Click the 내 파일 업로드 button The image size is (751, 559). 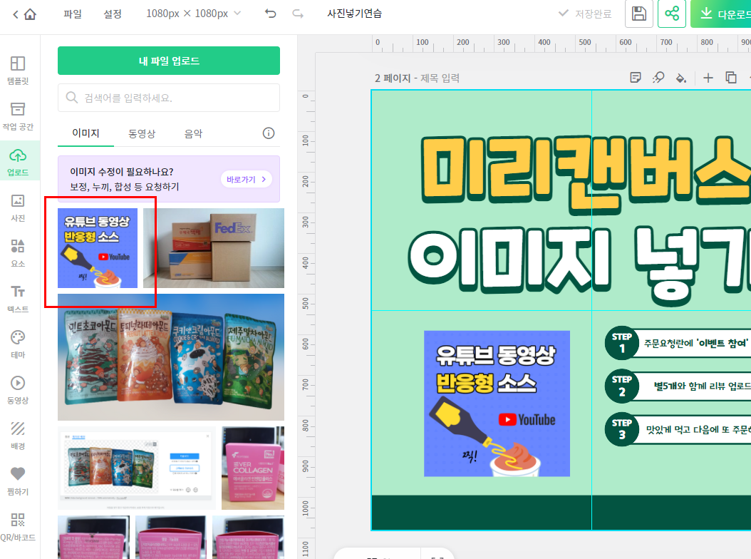pyautogui.click(x=168, y=61)
